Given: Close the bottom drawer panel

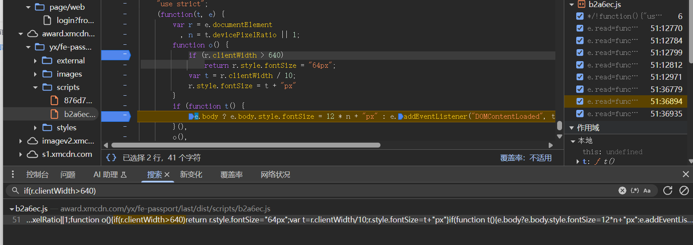Looking at the screenshot, I should 686,174.
